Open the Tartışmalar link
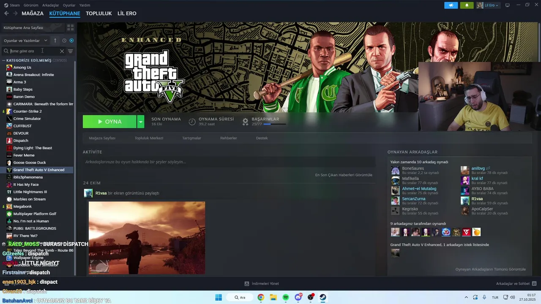 (x=191, y=138)
